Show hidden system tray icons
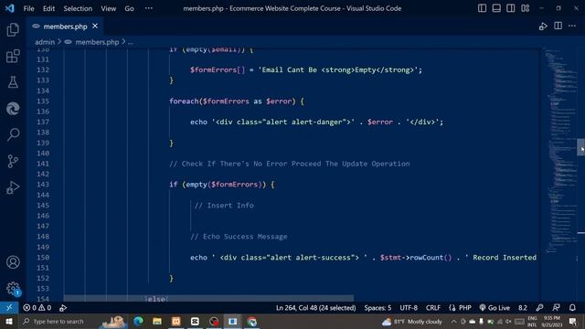This screenshot has width=585, height=329. click(x=453, y=321)
